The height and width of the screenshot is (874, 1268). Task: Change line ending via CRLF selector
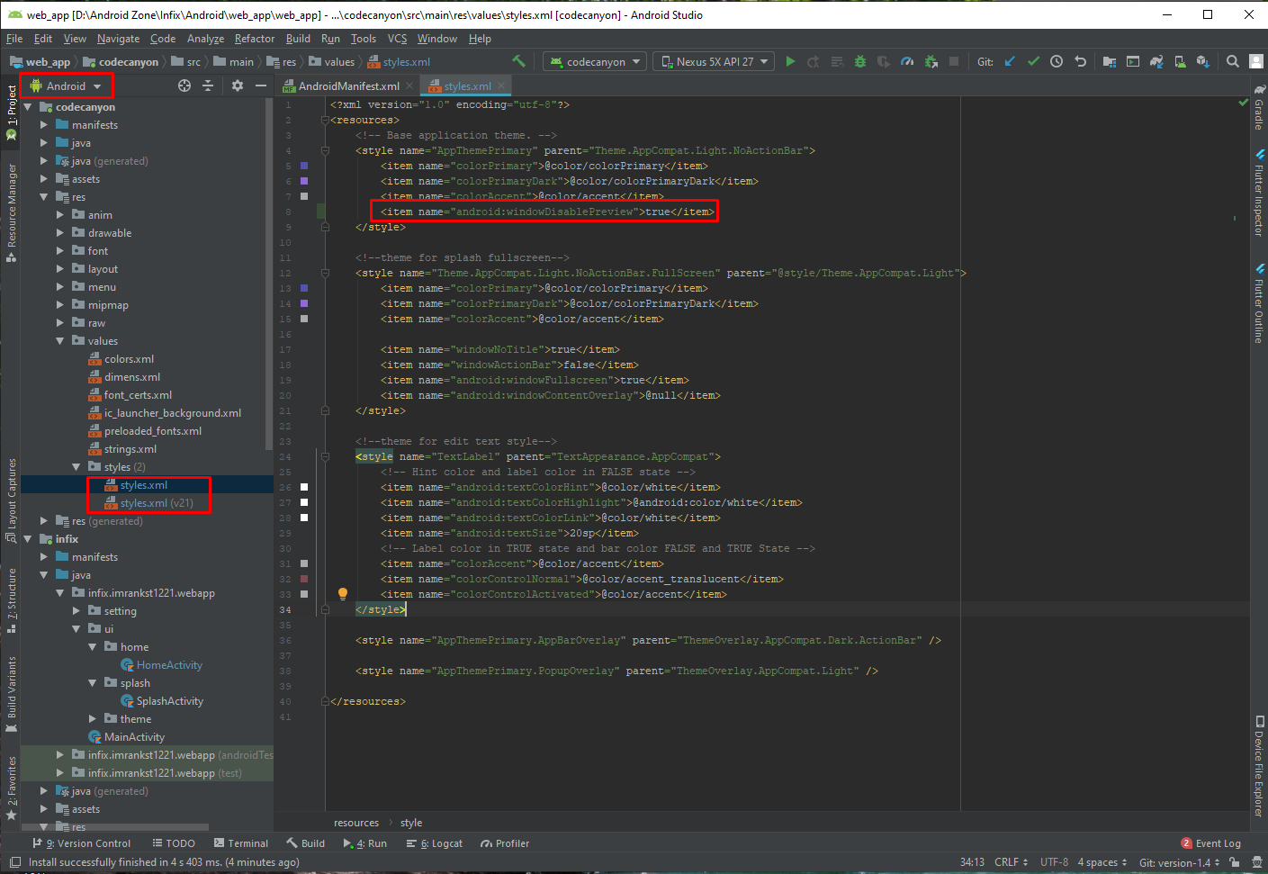tap(1007, 861)
